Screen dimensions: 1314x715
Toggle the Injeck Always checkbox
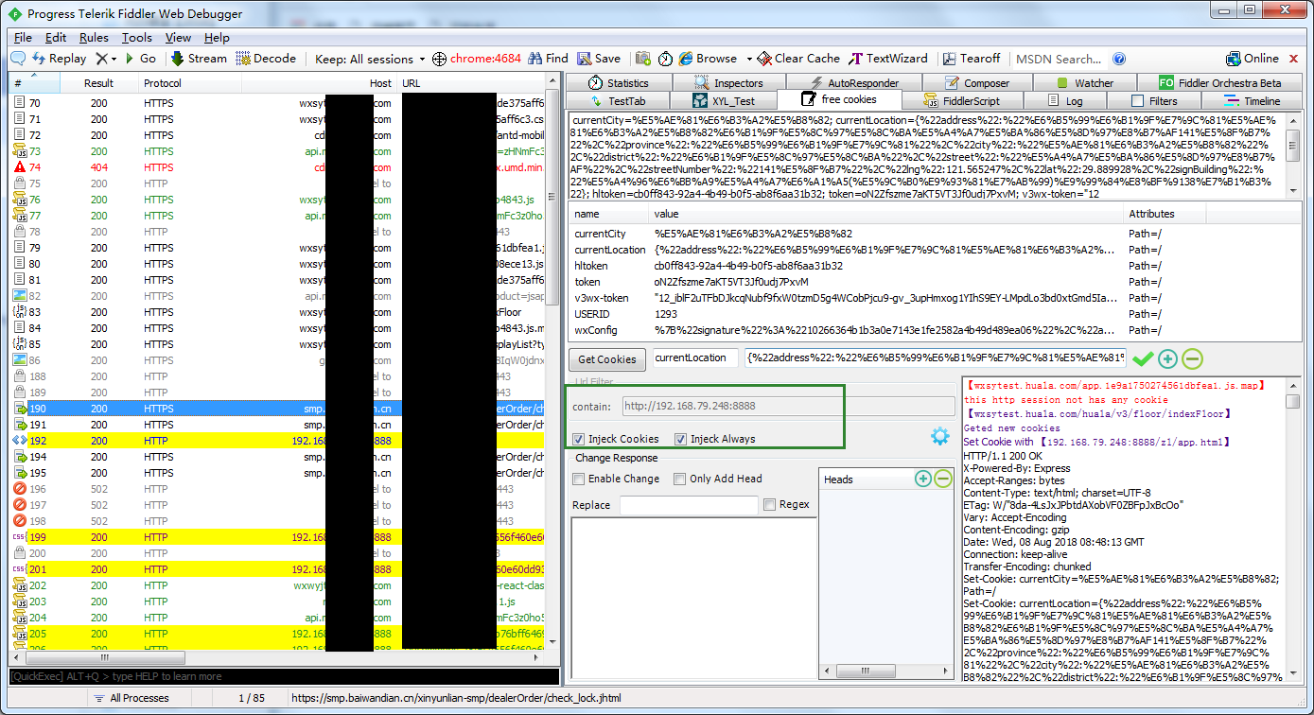pyautogui.click(x=680, y=439)
